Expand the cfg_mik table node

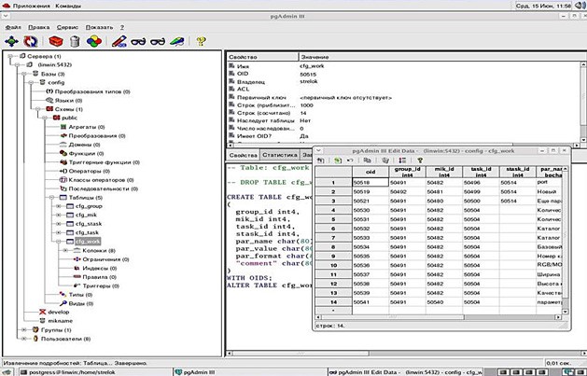59,216
